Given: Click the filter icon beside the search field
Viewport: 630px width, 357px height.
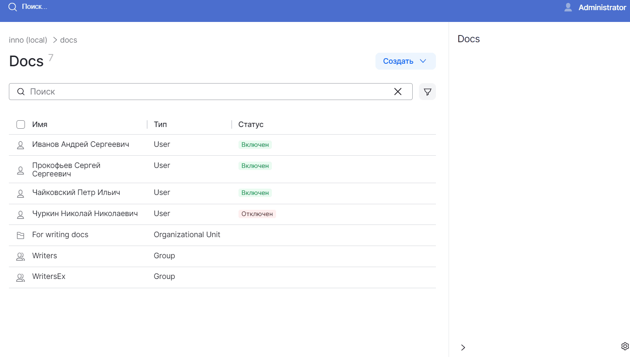Looking at the screenshot, I should point(427,92).
